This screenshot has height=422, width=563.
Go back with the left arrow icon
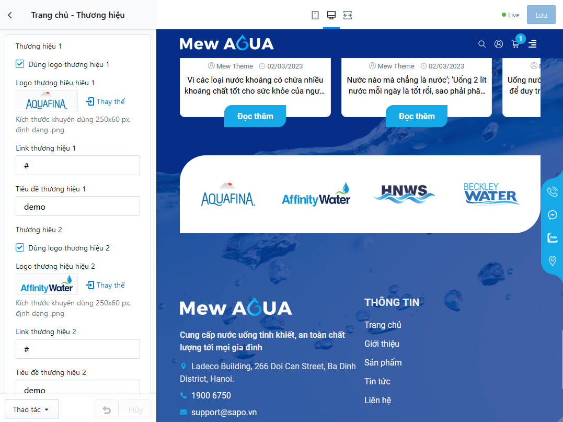coord(10,15)
